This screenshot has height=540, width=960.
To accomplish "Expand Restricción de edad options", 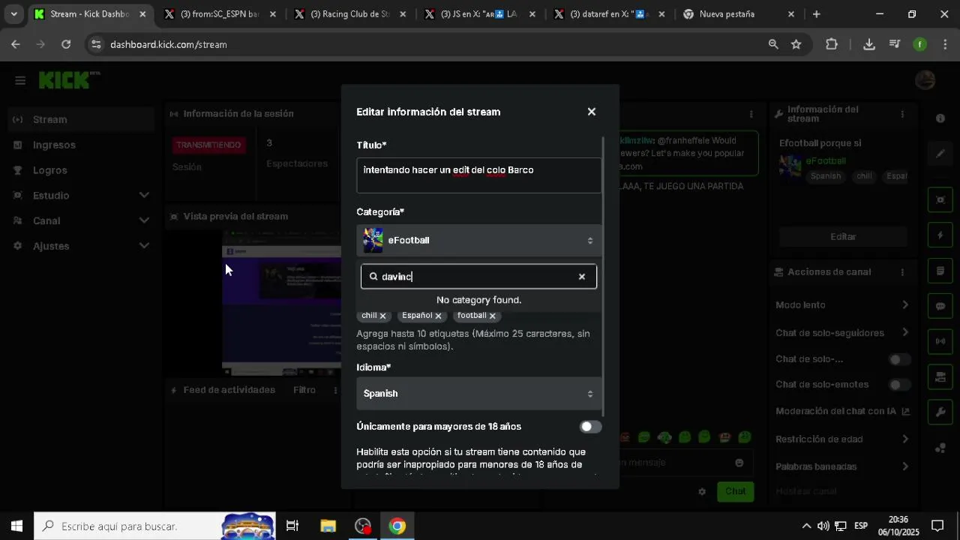I will 905,439.
